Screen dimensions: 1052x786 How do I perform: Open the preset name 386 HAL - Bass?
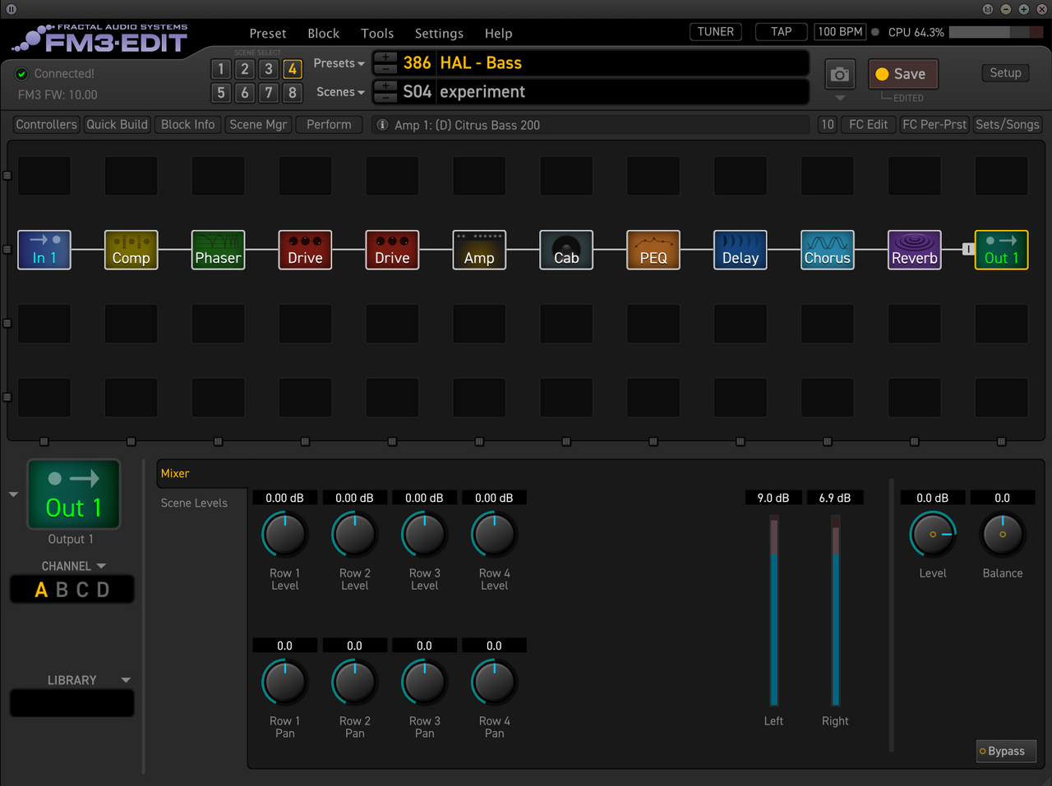(603, 63)
